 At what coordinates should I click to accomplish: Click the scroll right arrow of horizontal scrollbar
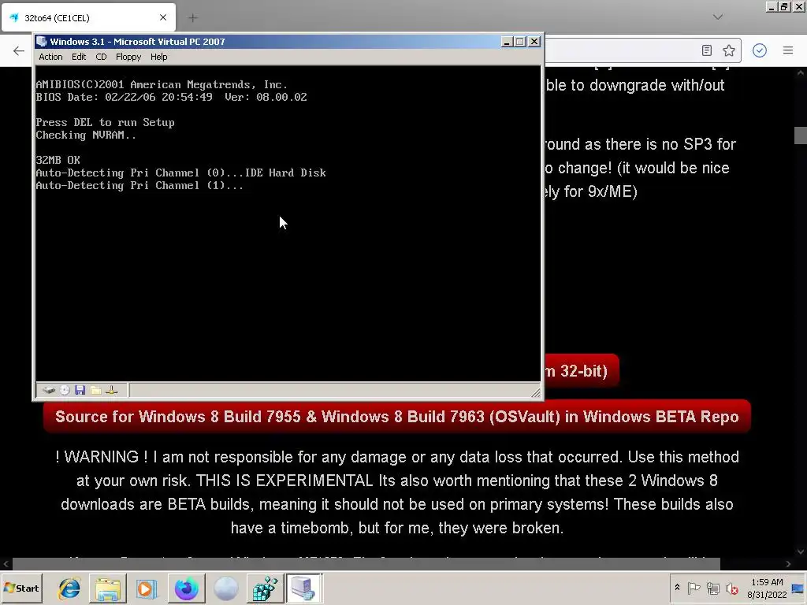788,564
